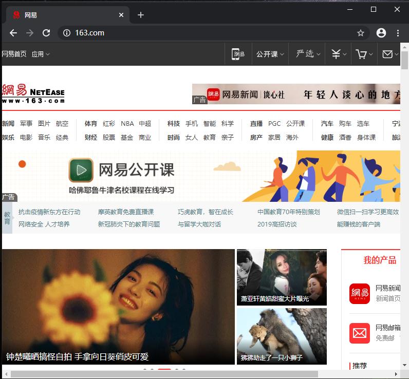Open the 酒香 link
409x379 pixels.
click(345, 137)
